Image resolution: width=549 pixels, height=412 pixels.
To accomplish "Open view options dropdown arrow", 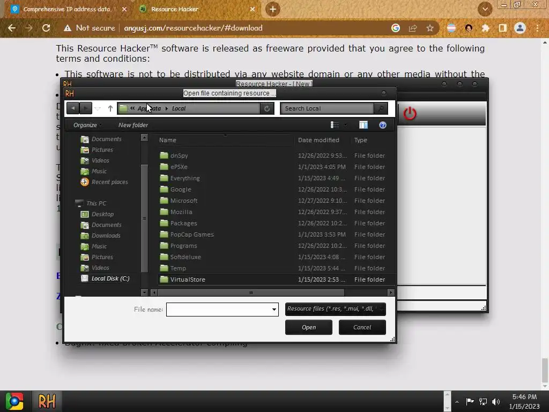I will click(x=345, y=125).
